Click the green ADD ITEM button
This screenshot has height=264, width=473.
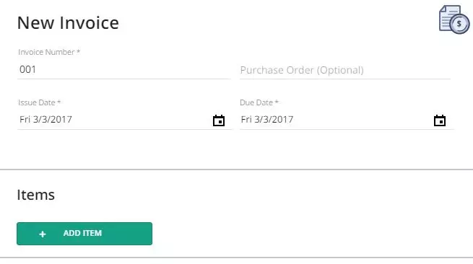pos(84,234)
